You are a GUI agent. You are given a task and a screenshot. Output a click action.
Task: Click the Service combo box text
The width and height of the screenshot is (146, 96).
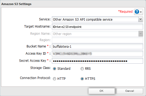(95, 19)
